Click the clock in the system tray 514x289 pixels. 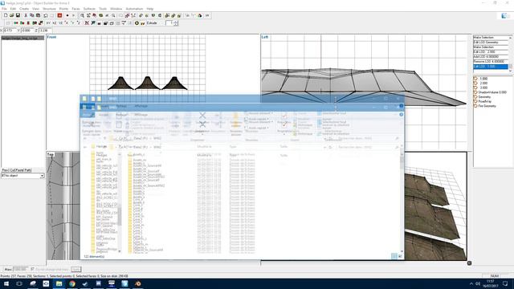tap(491, 283)
